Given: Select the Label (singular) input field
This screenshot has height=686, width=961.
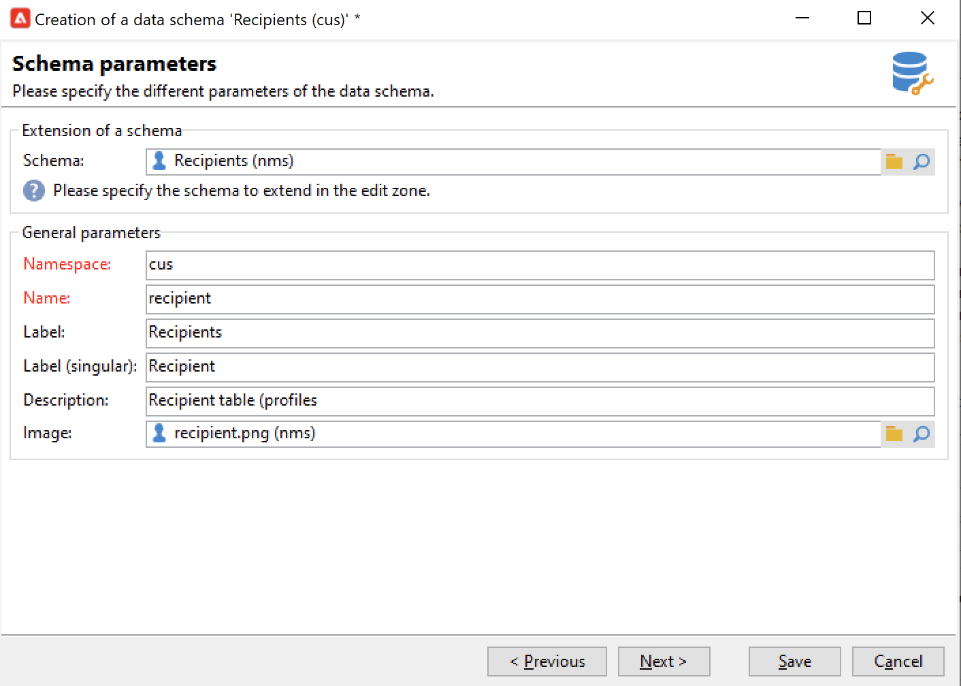Looking at the screenshot, I should pyautogui.click(x=540, y=367).
